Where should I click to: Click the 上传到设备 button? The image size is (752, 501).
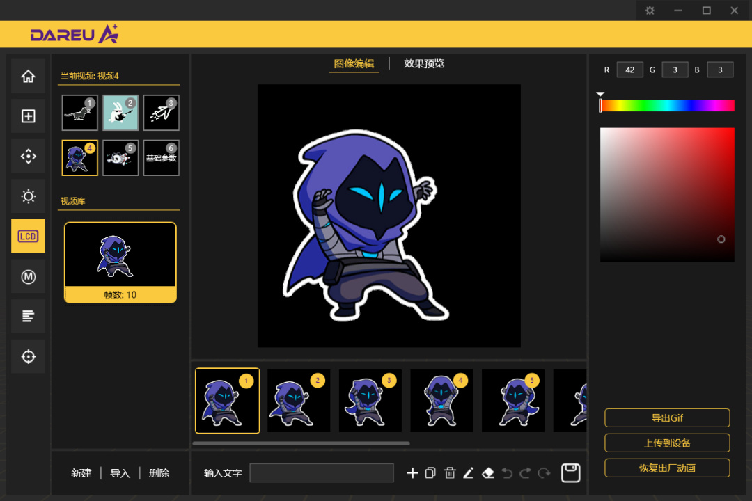pos(667,443)
